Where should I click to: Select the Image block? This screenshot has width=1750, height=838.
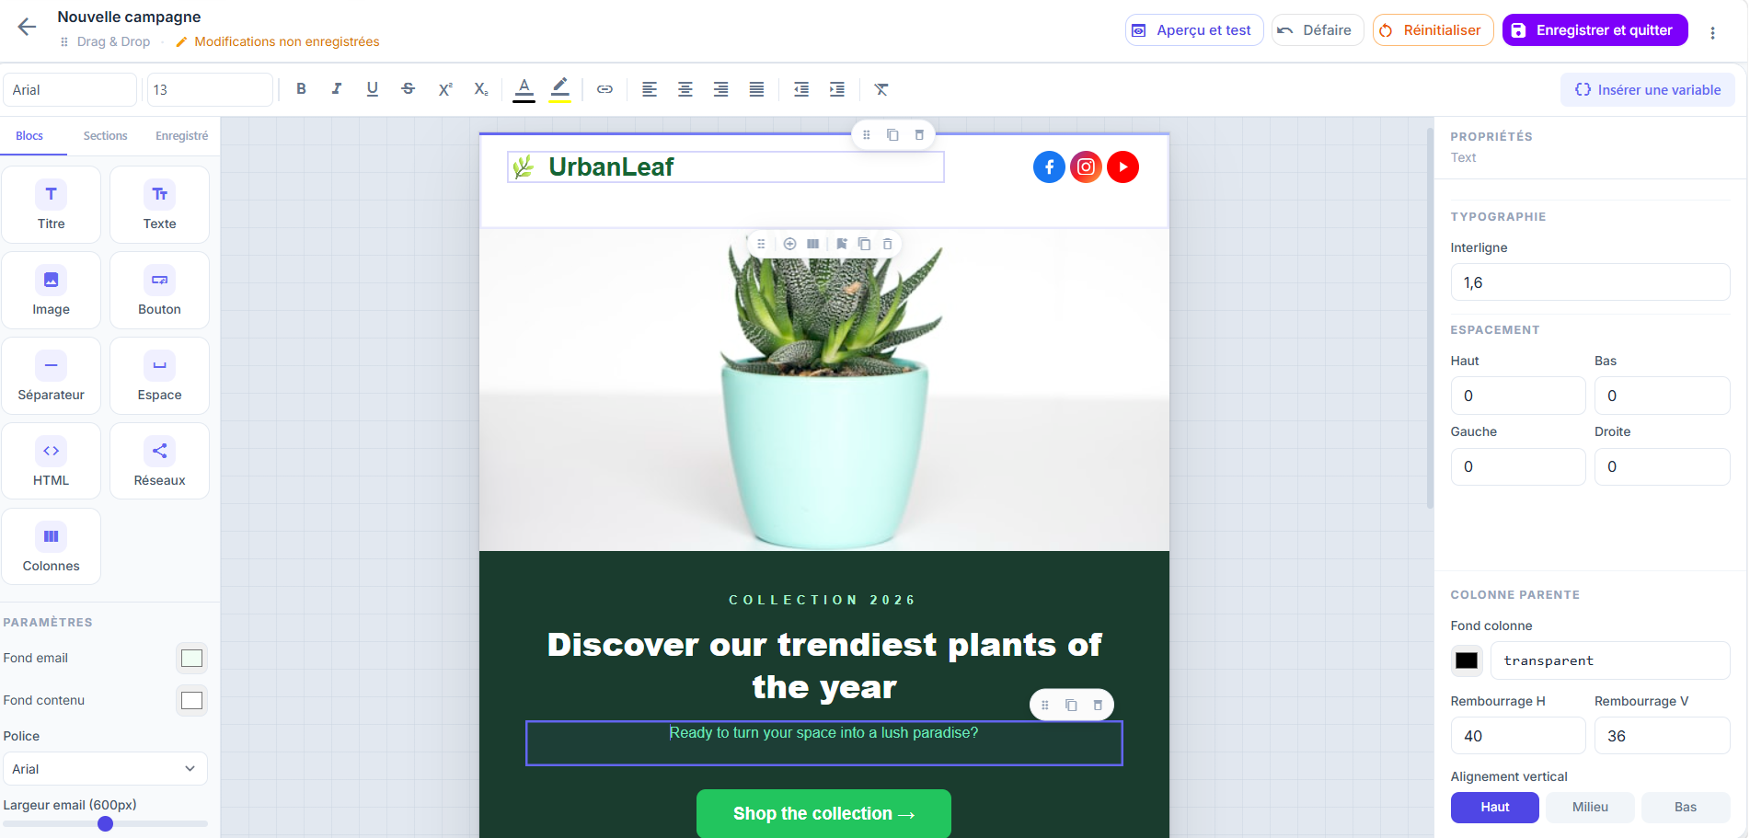click(x=52, y=290)
